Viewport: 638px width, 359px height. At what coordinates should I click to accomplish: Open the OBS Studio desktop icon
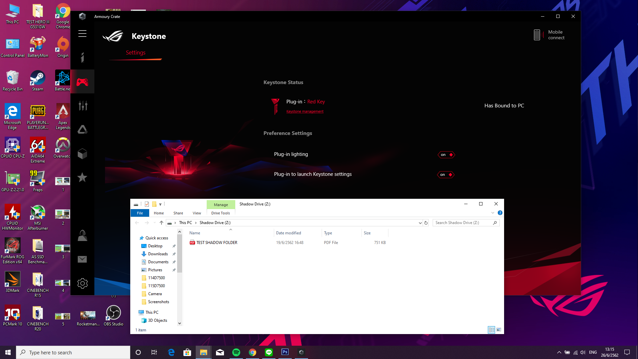pyautogui.click(x=113, y=316)
